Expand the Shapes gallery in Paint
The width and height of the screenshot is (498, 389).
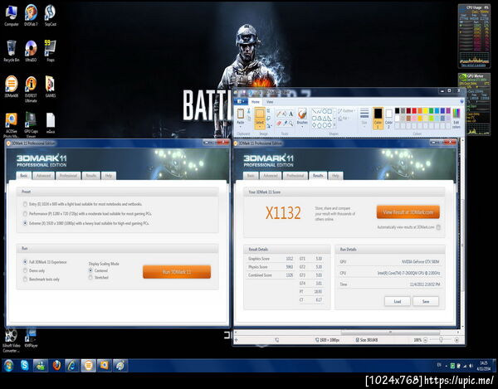pos(334,125)
